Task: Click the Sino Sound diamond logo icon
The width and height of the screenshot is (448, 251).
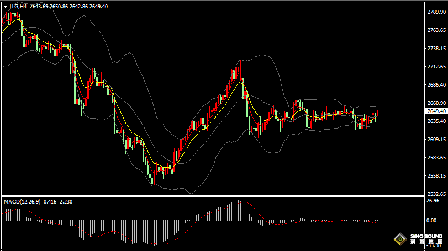Action: [399, 240]
